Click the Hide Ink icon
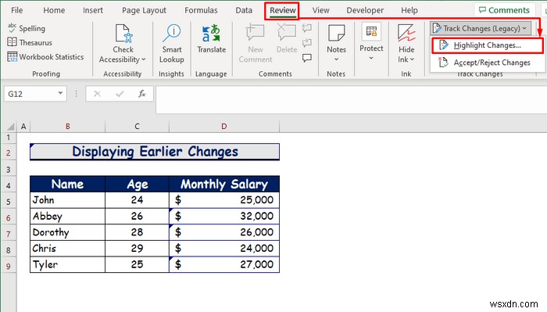 pos(406,34)
